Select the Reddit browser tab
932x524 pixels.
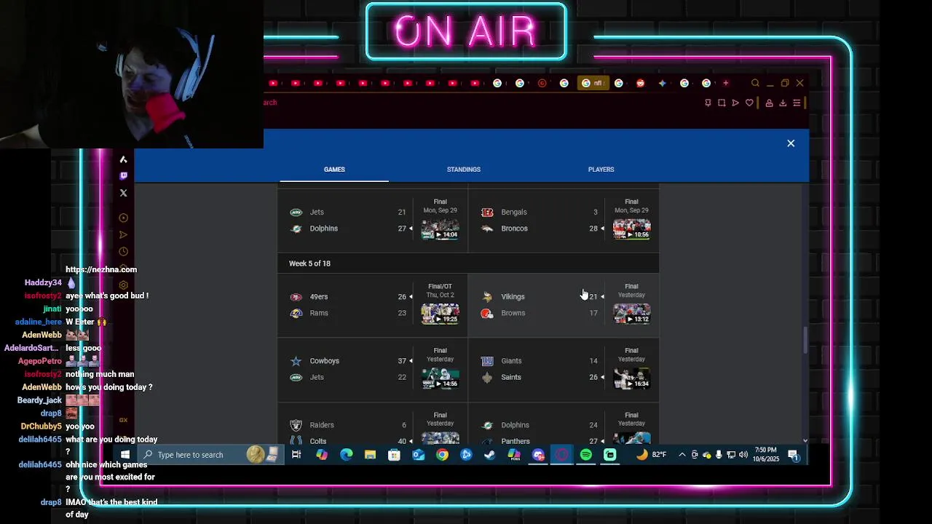(x=640, y=83)
